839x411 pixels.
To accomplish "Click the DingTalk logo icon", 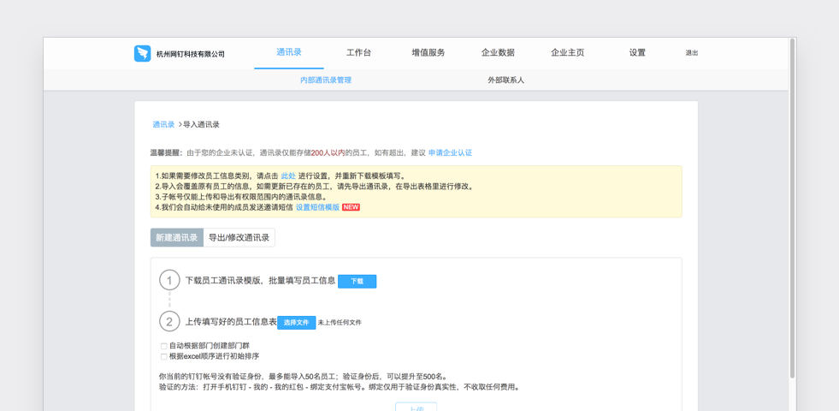I will pyautogui.click(x=142, y=54).
